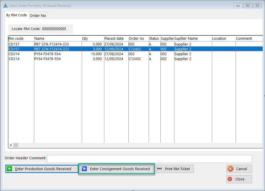
Task: Click the Close button
Action: pyautogui.click(x=239, y=179)
